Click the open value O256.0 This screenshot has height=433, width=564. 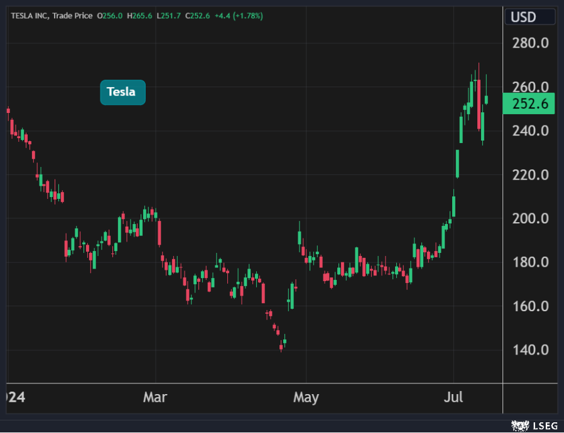point(110,15)
